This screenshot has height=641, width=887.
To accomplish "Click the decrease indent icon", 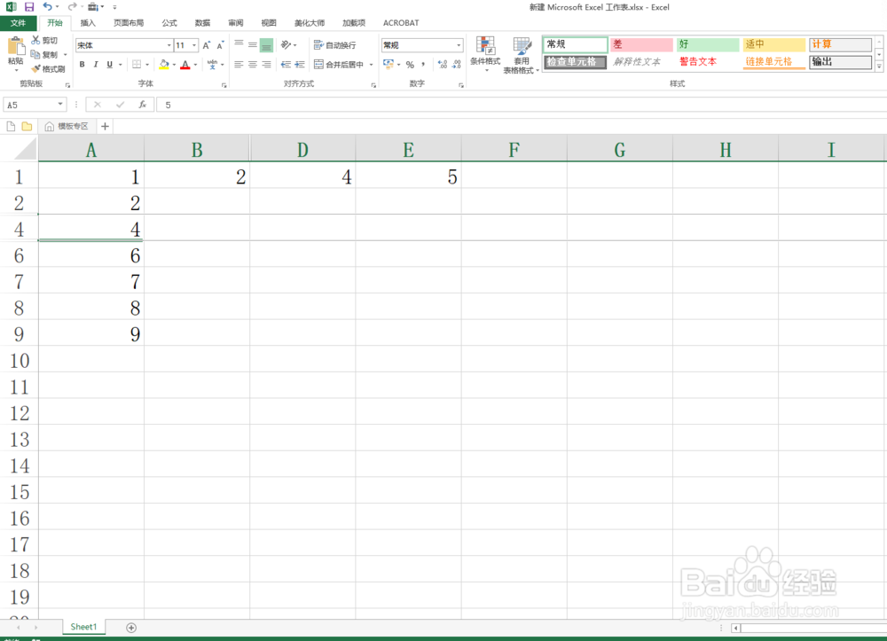I will (x=287, y=65).
